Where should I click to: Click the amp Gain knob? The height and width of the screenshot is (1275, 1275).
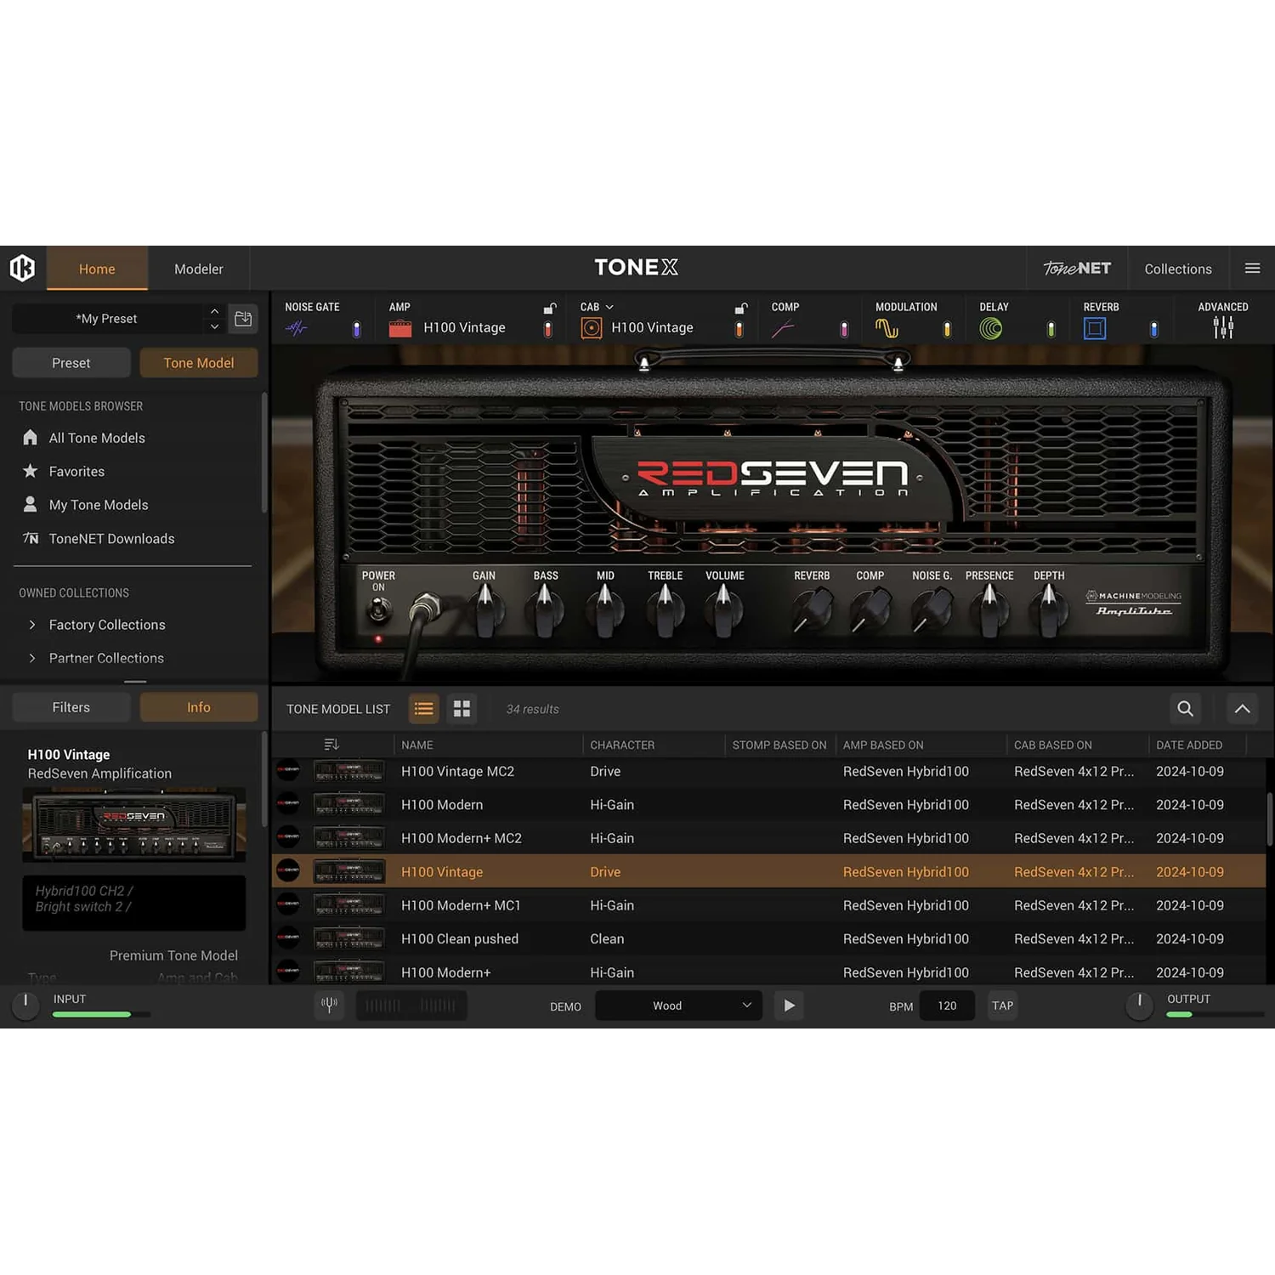click(x=484, y=610)
